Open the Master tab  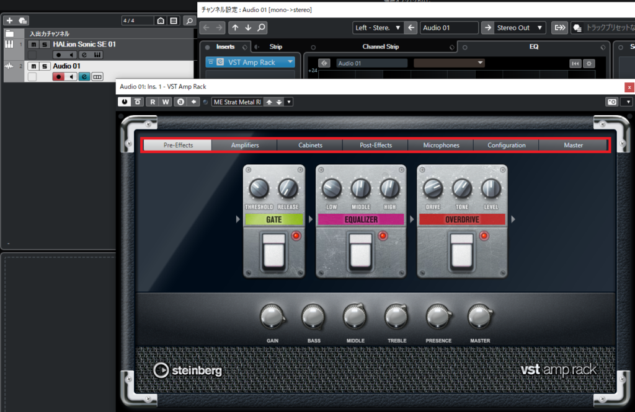[x=574, y=146]
